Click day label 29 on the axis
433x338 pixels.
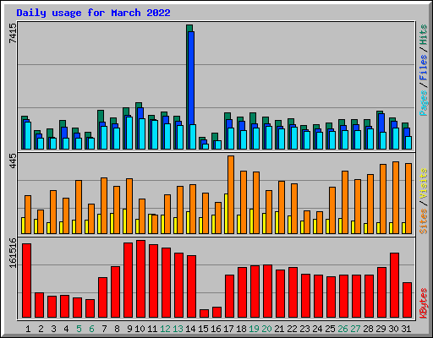(381, 329)
